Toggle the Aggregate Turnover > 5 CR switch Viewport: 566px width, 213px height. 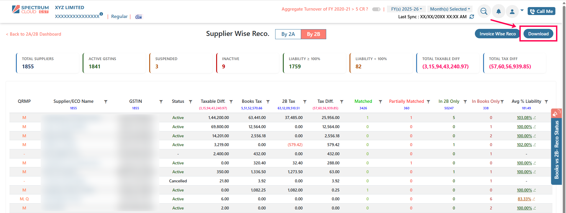(x=376, y=9)
